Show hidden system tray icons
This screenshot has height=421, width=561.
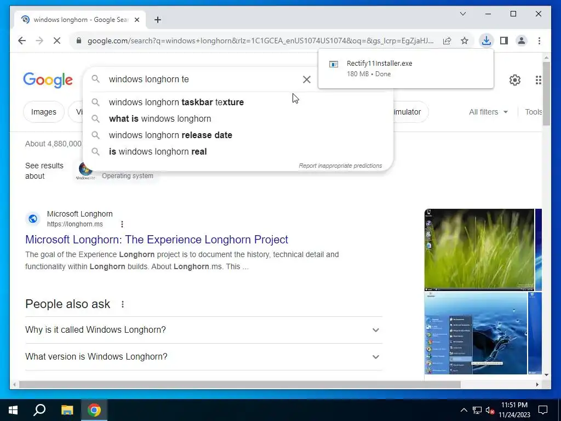463,410
